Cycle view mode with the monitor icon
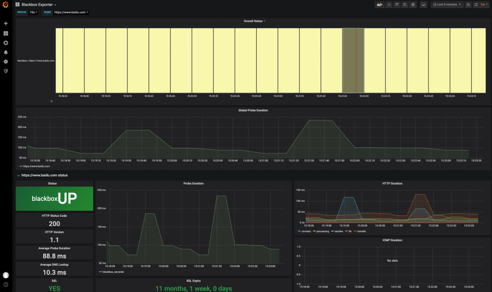 tap(423, 5)
